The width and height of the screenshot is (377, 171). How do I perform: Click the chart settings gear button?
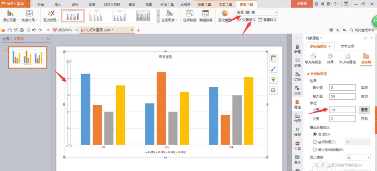coord(273,90)
